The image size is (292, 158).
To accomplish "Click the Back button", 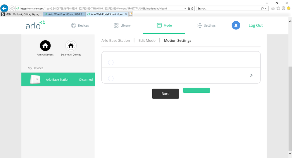I will tap(165, 94).
